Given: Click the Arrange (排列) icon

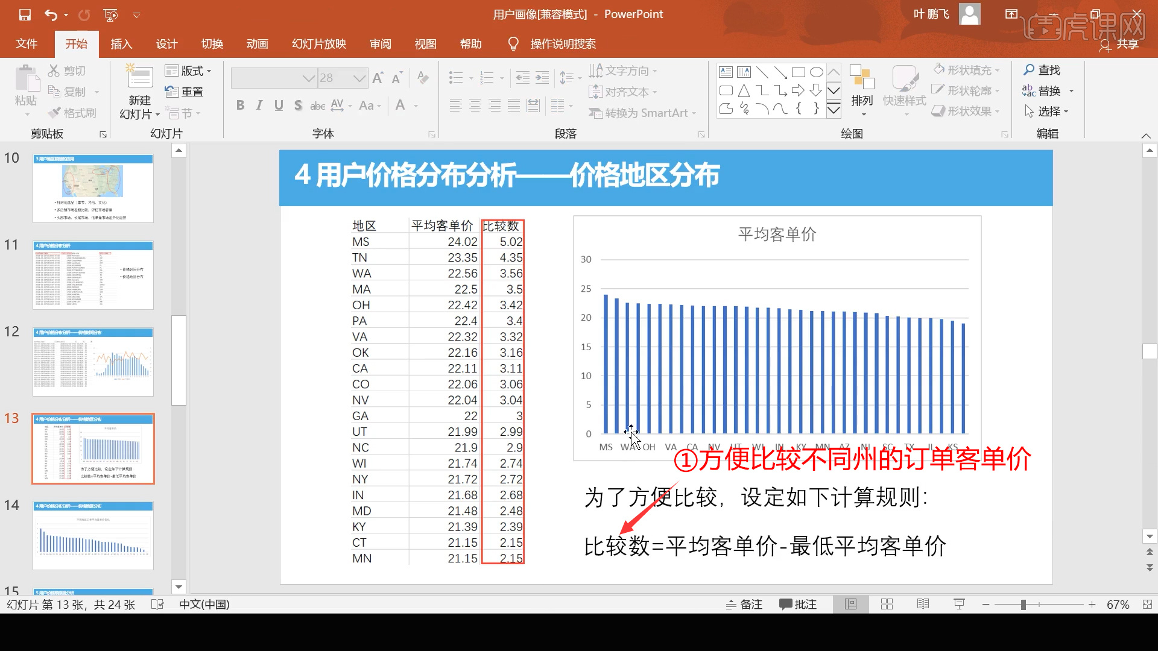Looking at the screenshot, I should [x=862, y=78].
